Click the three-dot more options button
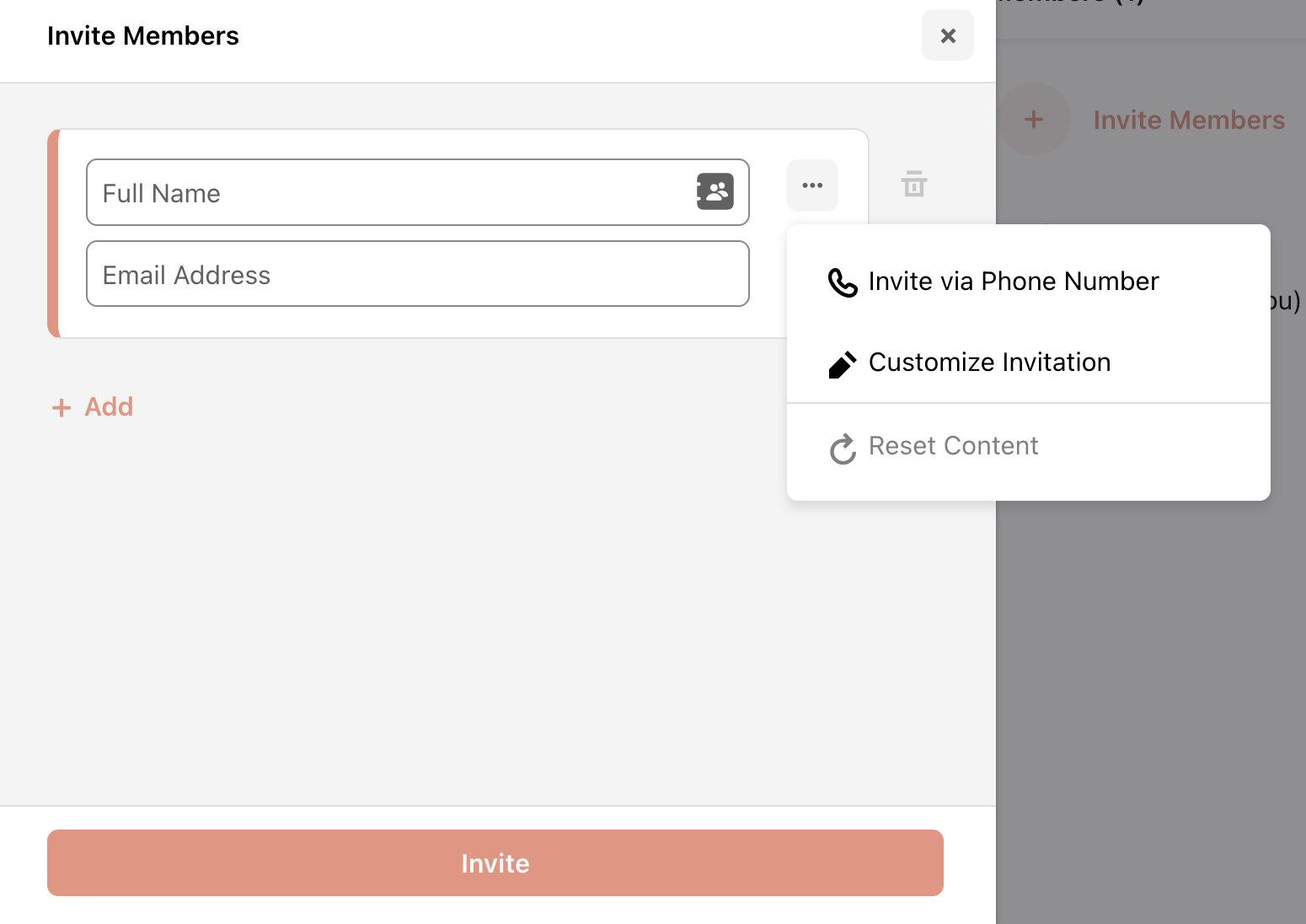This screenshot has height=924, width=1306. click(812, 185)
